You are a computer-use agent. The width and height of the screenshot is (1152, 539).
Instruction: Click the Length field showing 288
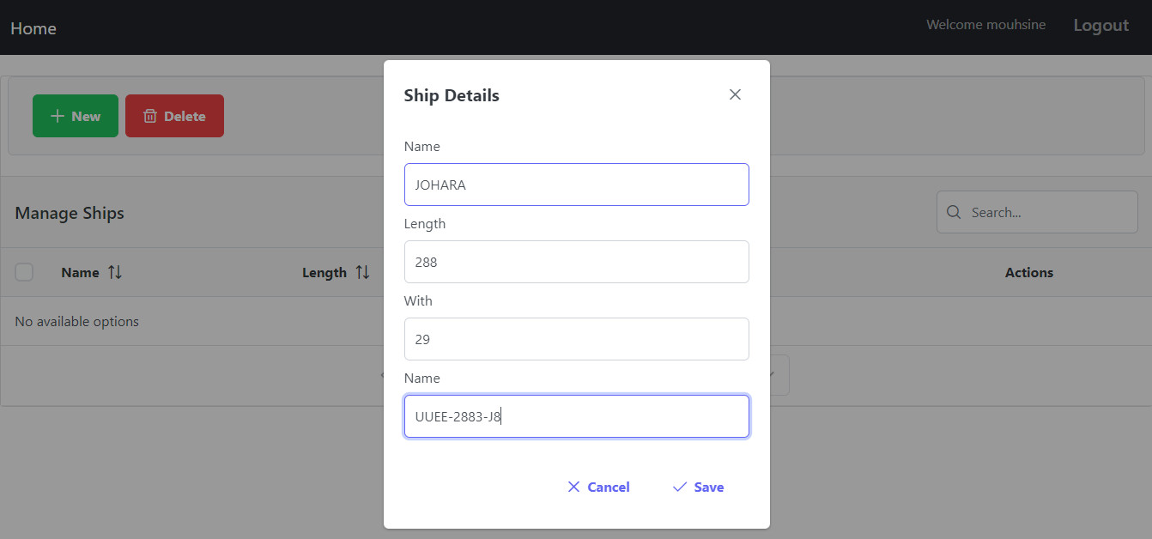coord(577,262)
